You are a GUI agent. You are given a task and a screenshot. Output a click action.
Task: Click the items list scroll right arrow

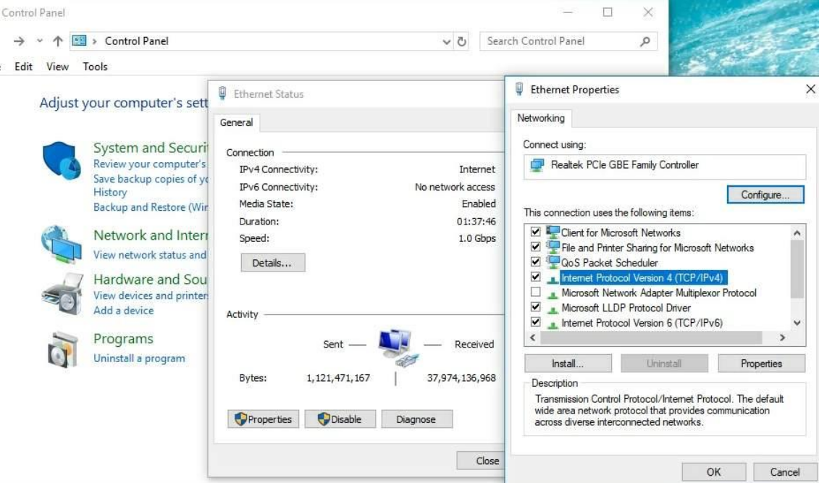pos(782,338)
